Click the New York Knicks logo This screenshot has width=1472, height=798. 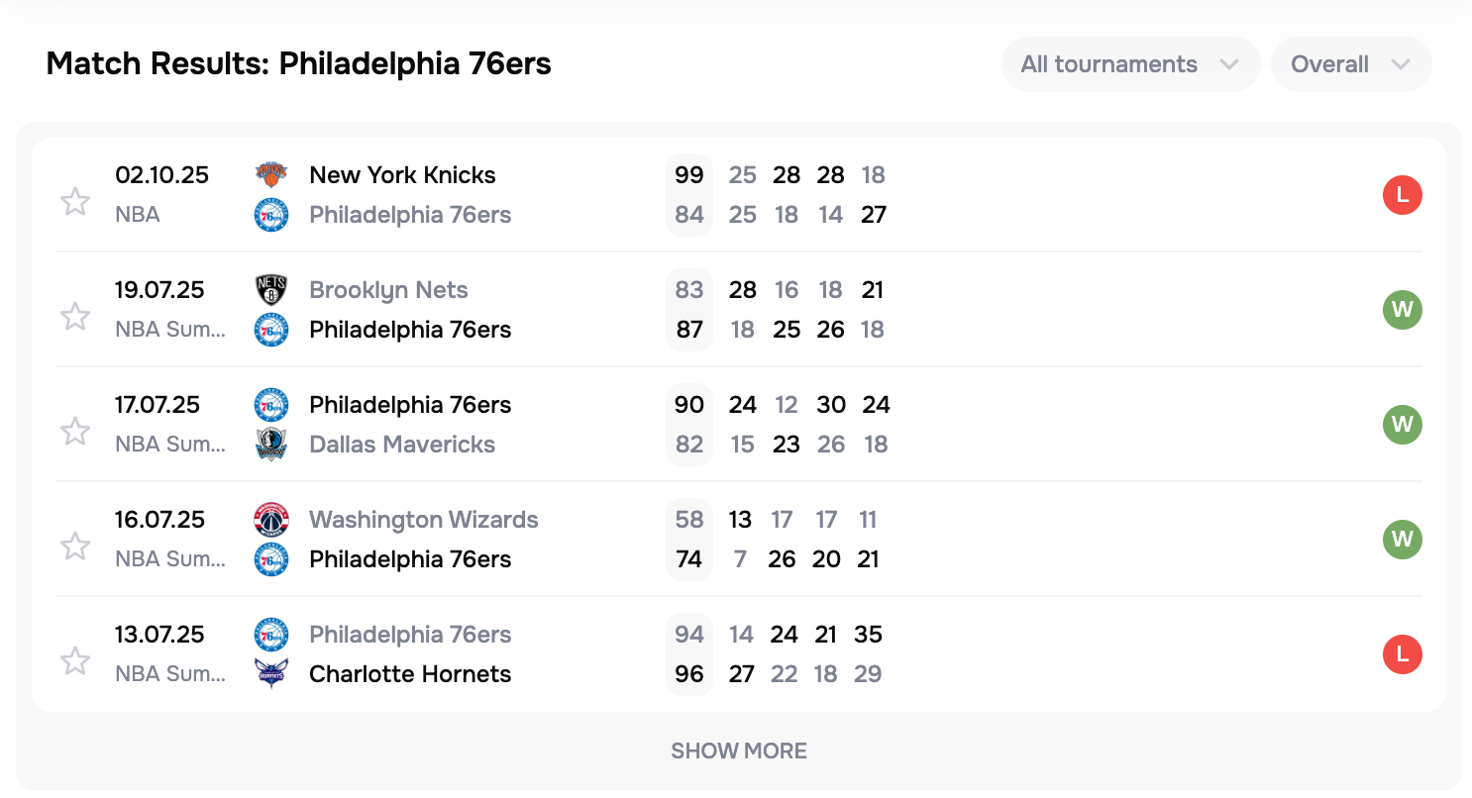click(x=271, y=175)
